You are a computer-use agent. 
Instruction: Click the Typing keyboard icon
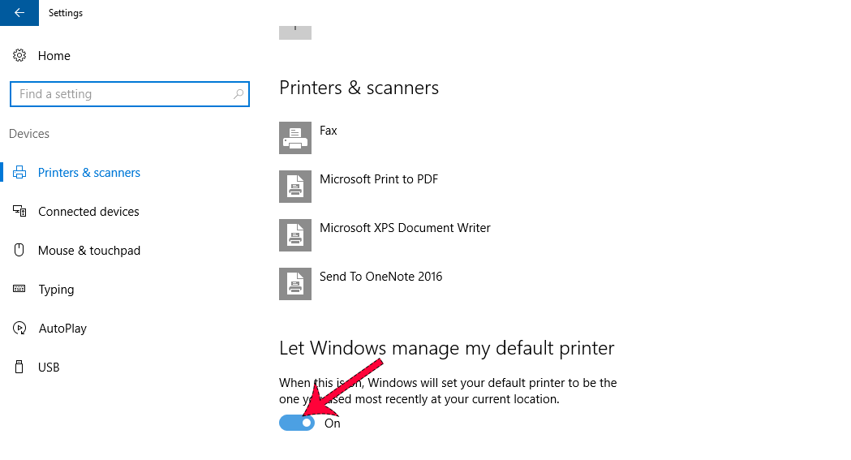[x=19, y=289]
